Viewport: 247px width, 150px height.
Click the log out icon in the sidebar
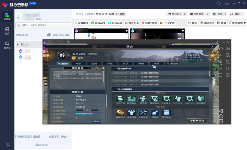[x=8, y=144]
